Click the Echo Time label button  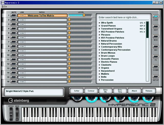point(120,91)
